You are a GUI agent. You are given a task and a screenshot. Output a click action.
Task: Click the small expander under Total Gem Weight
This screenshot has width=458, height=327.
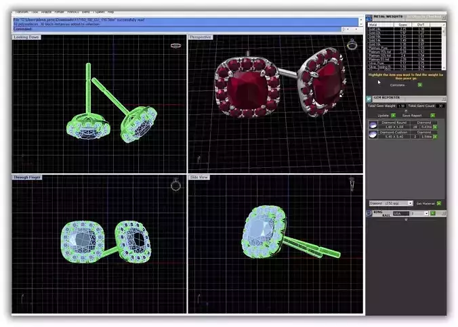406,111
